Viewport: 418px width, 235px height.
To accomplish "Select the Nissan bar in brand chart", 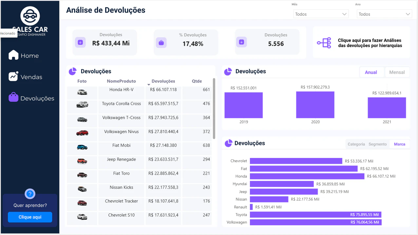I will tap(269, 199).
